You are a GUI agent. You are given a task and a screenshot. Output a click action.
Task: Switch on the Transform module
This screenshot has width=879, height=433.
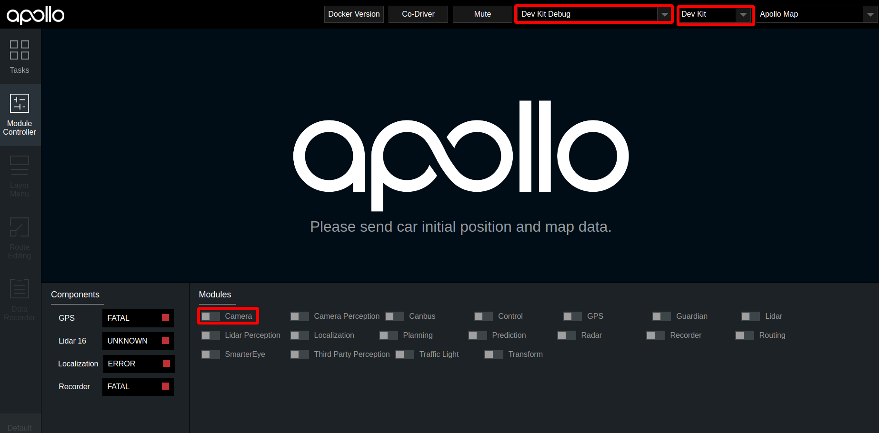[493, 354]
